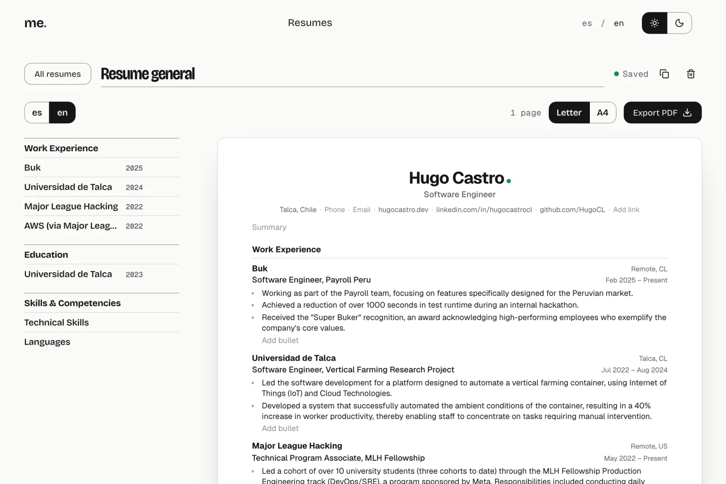Switch to light theme sun icon
The height and width of the screenshot is (484, 726).
pos(655,23)
